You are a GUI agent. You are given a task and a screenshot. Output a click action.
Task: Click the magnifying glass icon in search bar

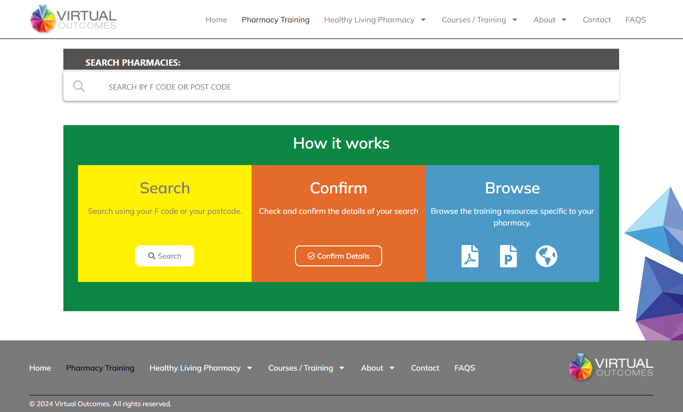pos(79,87)
